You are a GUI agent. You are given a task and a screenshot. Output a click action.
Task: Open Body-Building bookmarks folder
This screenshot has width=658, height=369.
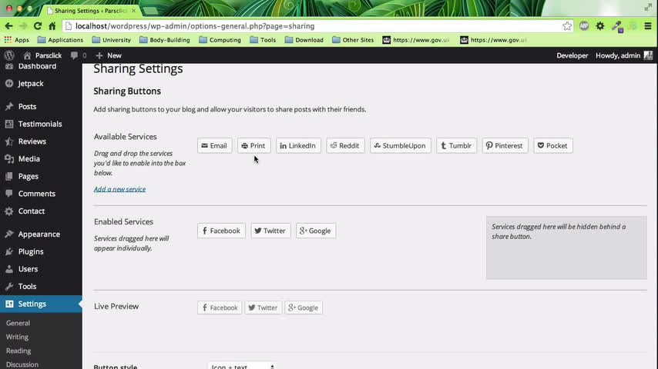(x=165, y=40)
